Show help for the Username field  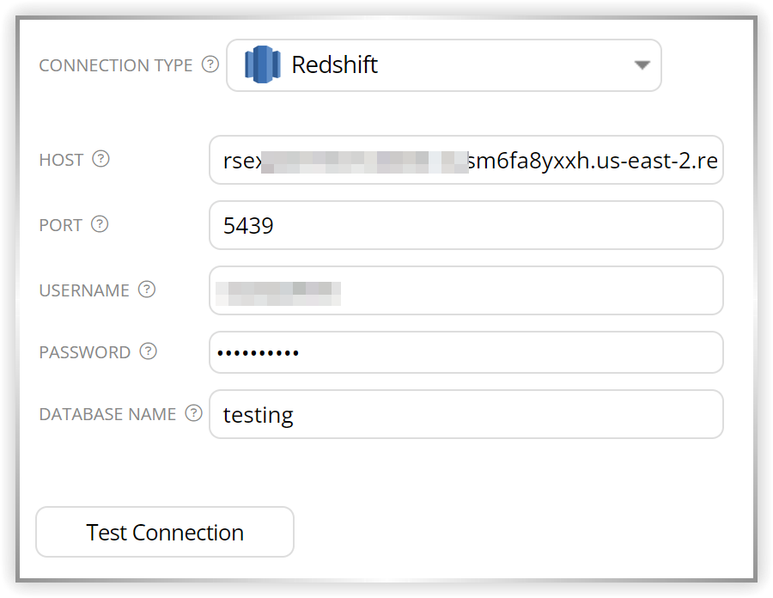point(147,290)
